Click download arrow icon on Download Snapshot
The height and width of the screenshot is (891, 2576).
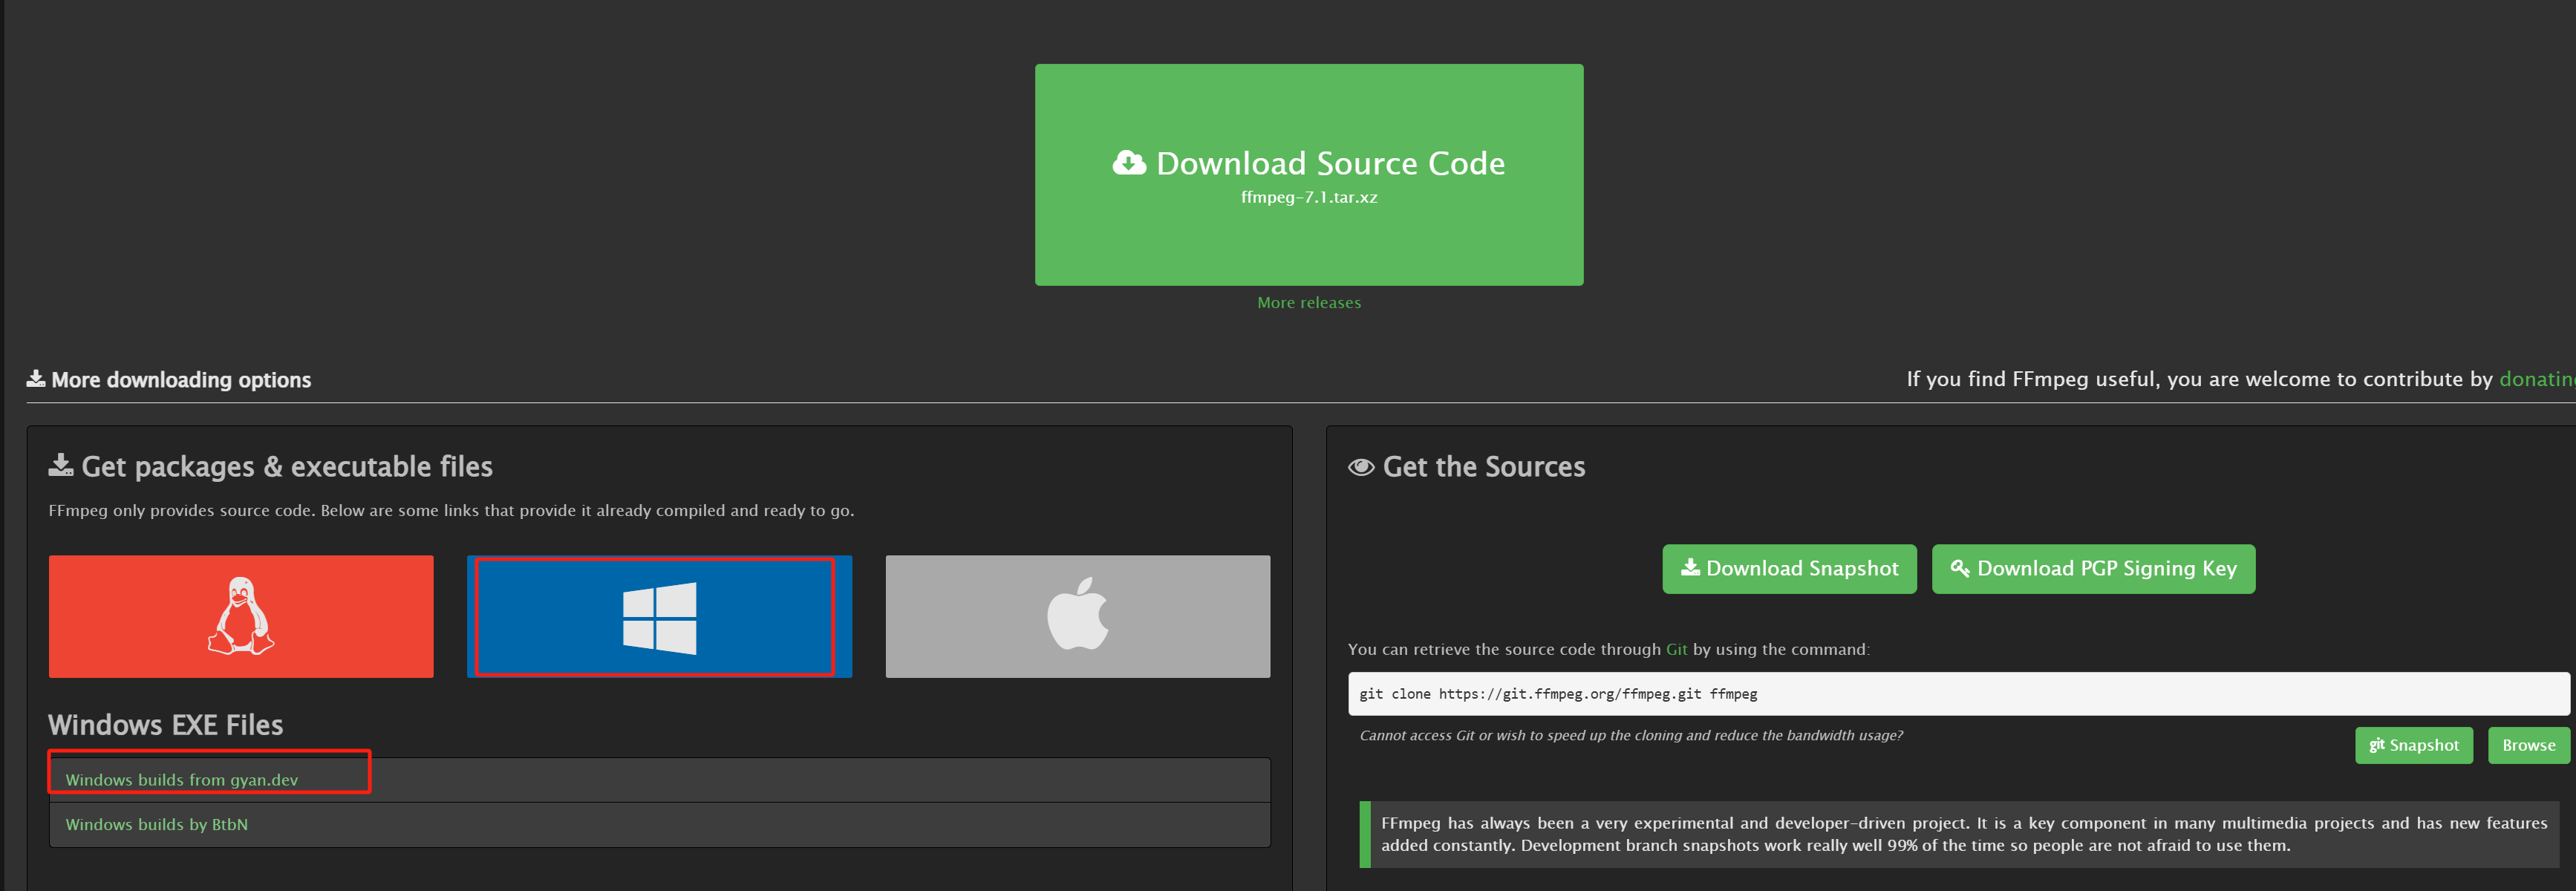click(x=1690, y=567)
